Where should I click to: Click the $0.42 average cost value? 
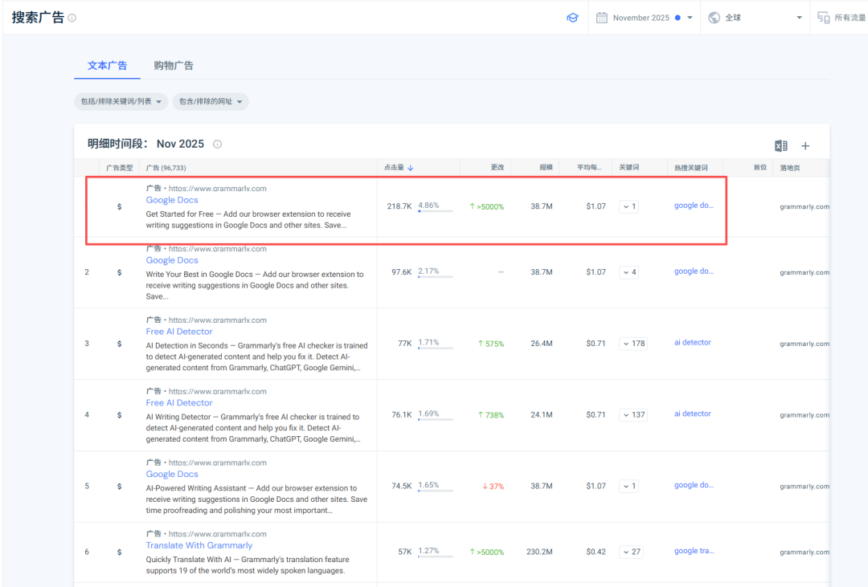click(x=596, y=552)
